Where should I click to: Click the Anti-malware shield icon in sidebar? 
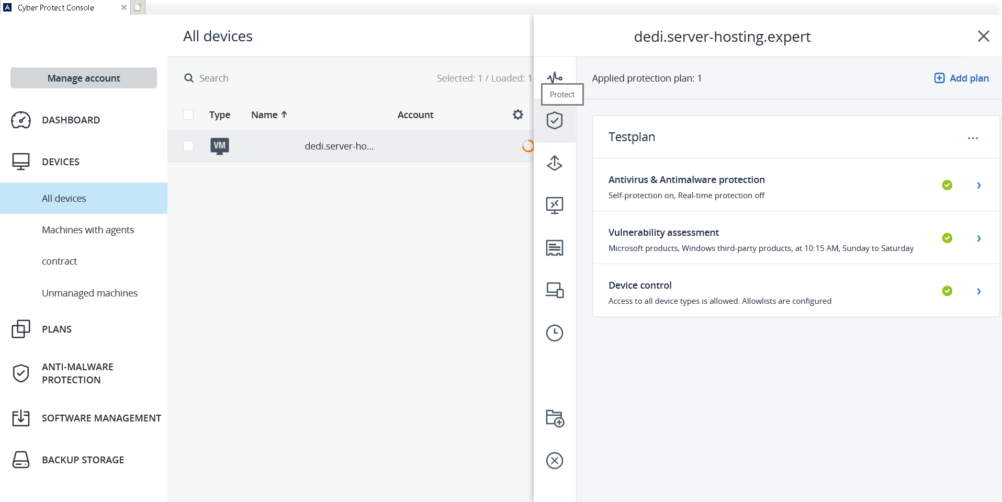coord(21,373)
